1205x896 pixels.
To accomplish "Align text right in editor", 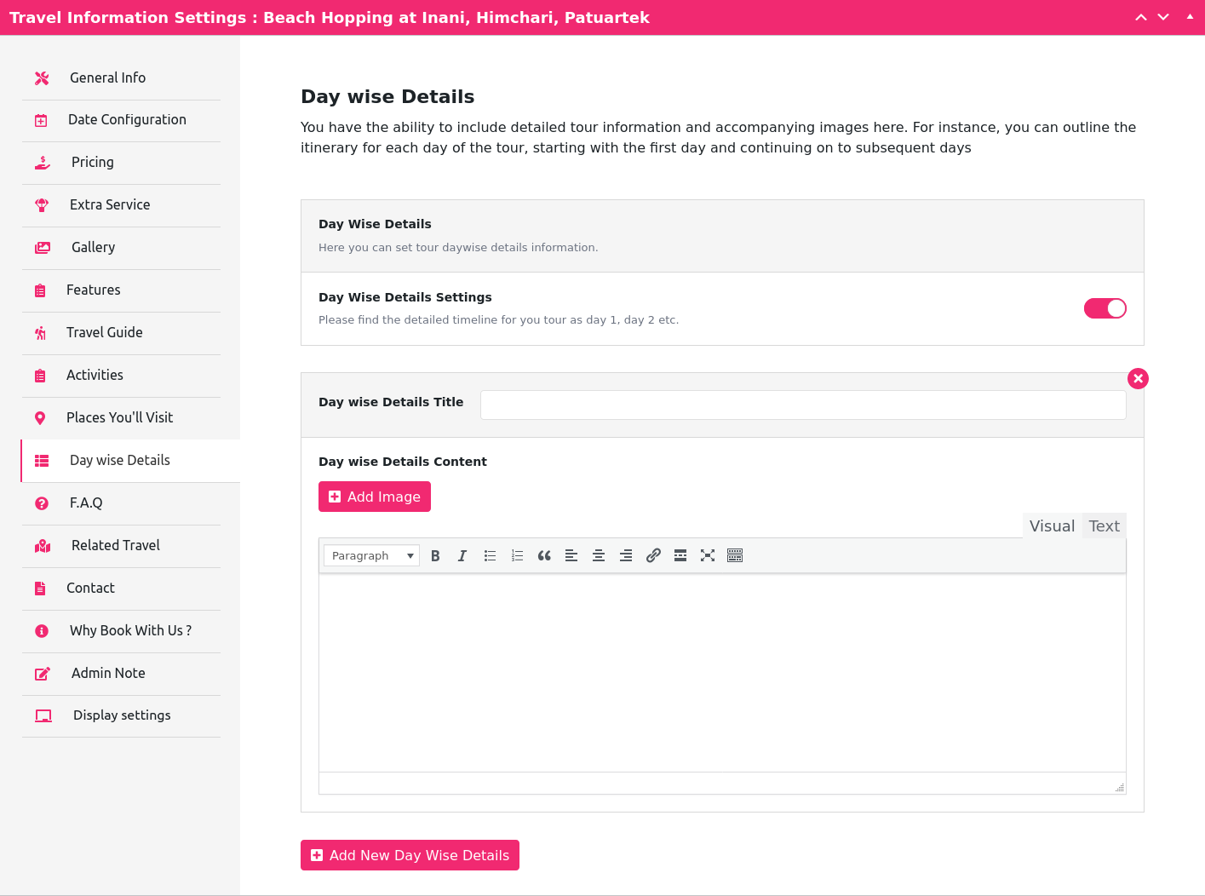I will 626,555.
